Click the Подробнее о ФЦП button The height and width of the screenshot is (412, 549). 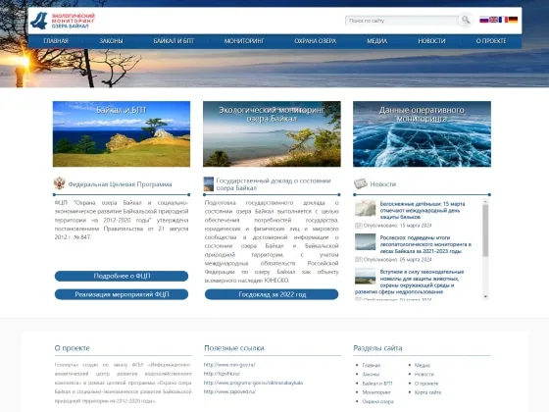coord(122,276)
